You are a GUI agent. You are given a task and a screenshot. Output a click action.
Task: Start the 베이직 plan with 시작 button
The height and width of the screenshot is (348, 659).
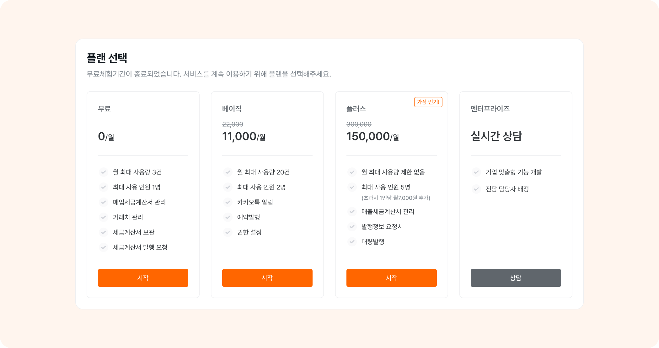tap(267, 278)
